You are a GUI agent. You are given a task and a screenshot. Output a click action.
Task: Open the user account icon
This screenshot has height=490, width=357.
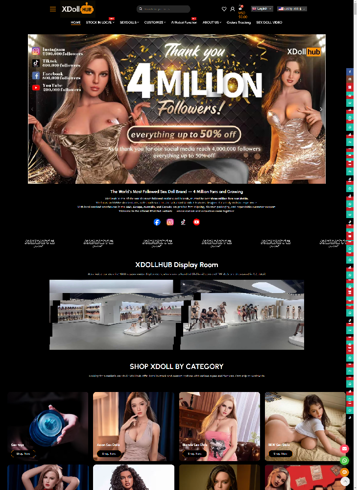[x=233, y=9]
